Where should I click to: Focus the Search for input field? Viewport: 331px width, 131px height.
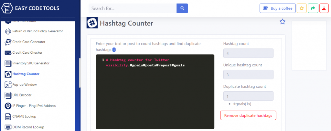tap(133, 8)
